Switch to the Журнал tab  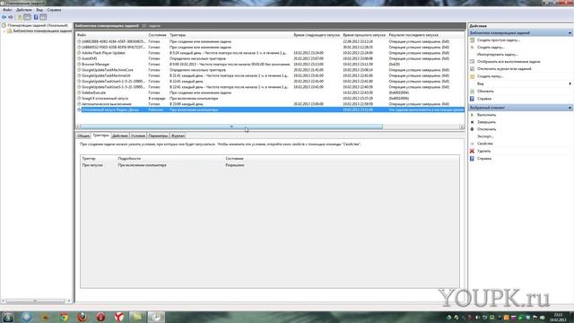[178, 135]
